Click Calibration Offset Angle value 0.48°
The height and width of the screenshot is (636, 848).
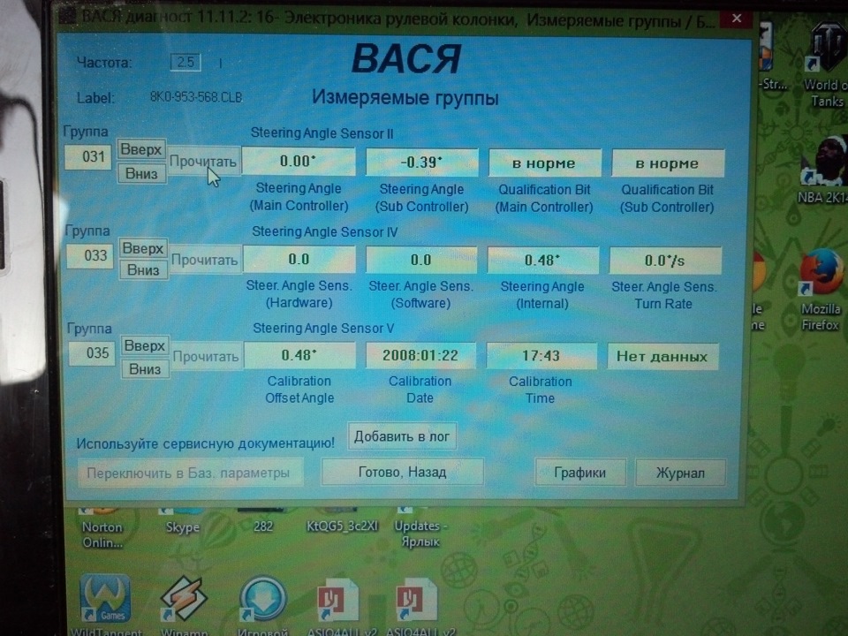point(299,355)
